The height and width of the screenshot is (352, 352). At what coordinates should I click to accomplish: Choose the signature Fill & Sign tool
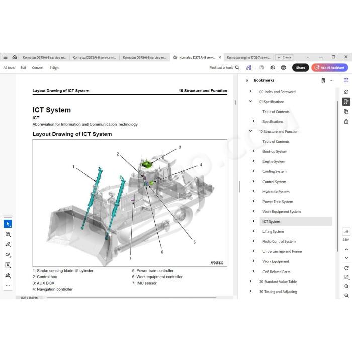(8, 276)
